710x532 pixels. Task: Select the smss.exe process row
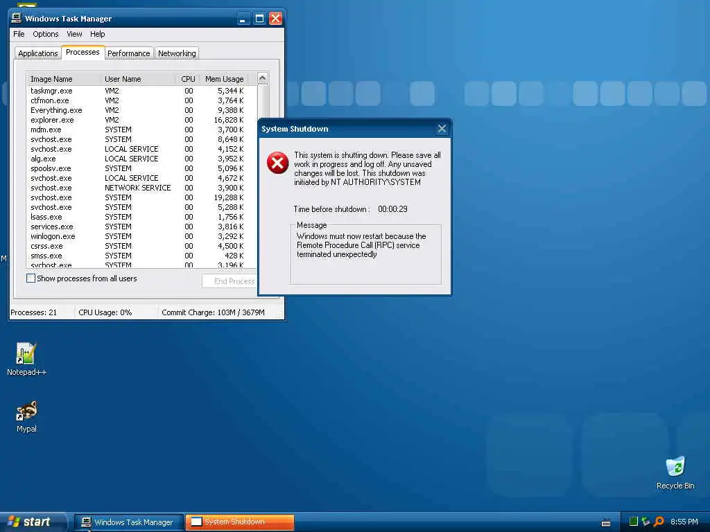tap(141, 256)
